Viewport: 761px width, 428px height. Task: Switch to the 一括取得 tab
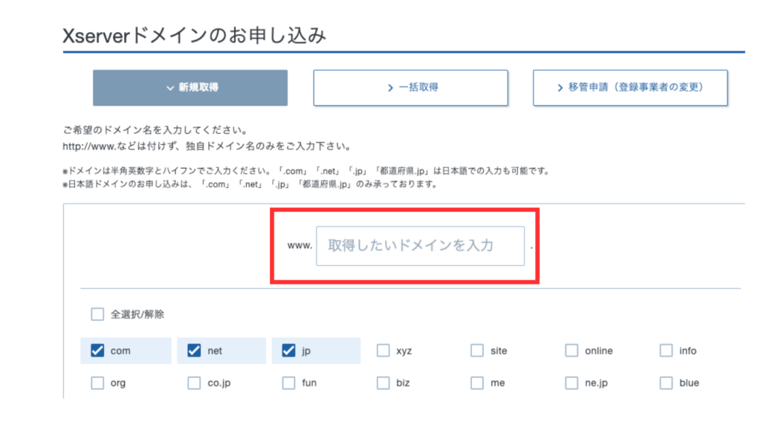(410, 88)
